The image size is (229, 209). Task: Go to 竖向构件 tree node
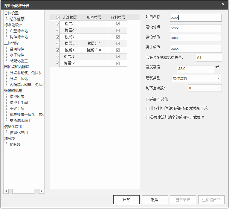(x=17, y=49)
